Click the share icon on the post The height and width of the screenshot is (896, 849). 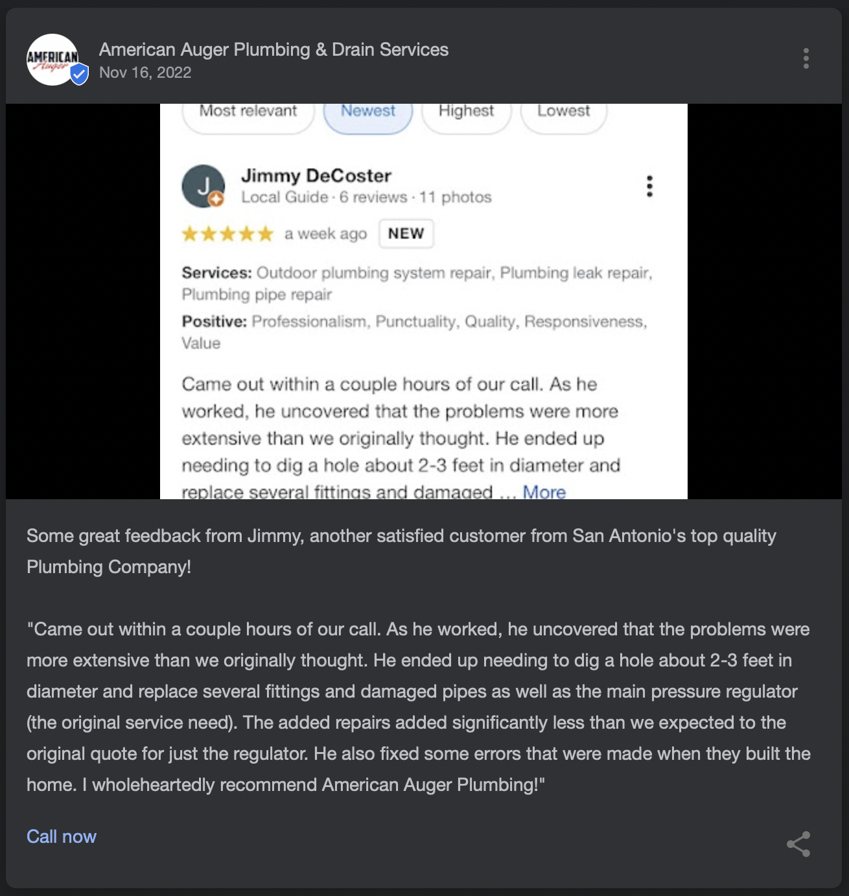coord(798,844)
